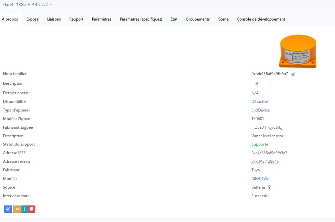This screenshot has width=335, height=222.
Task: Select the Groupements tab
Action: (x=197, y=19)
